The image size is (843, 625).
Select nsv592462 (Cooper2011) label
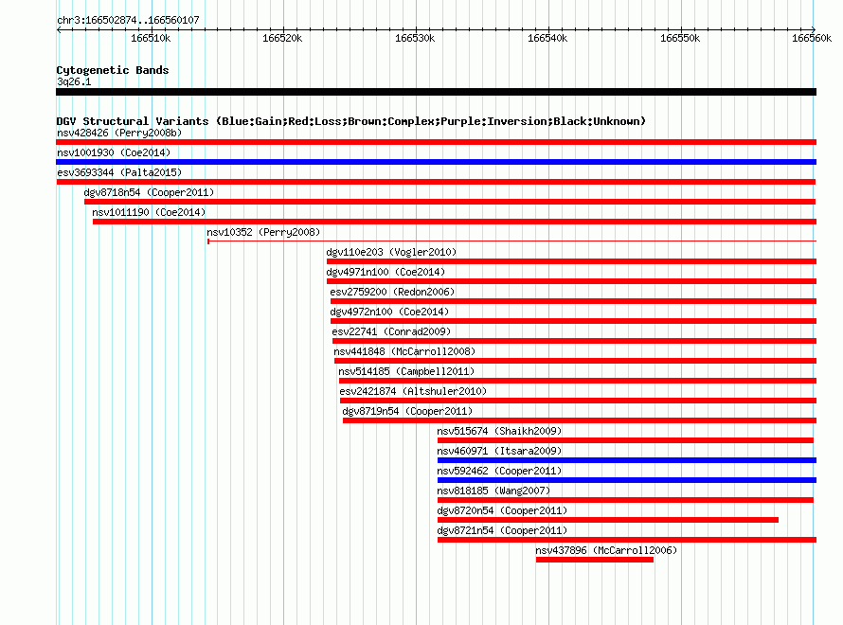499,471
